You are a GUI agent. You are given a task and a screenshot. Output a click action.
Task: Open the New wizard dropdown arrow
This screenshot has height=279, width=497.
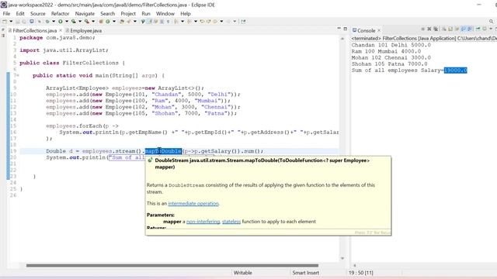tap(11, 22)
